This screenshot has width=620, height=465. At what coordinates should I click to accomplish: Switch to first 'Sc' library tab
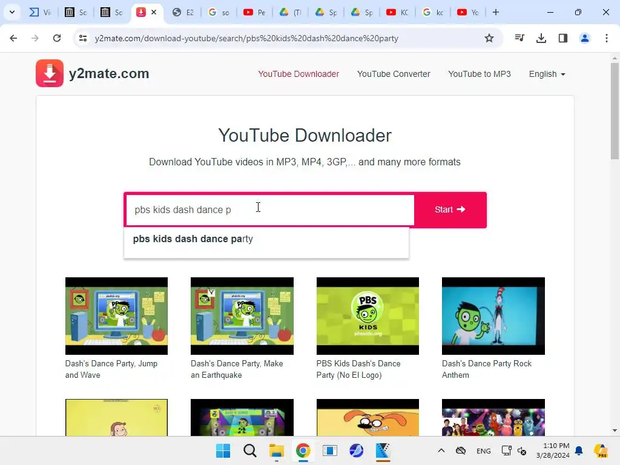click(x=76, y=12)
